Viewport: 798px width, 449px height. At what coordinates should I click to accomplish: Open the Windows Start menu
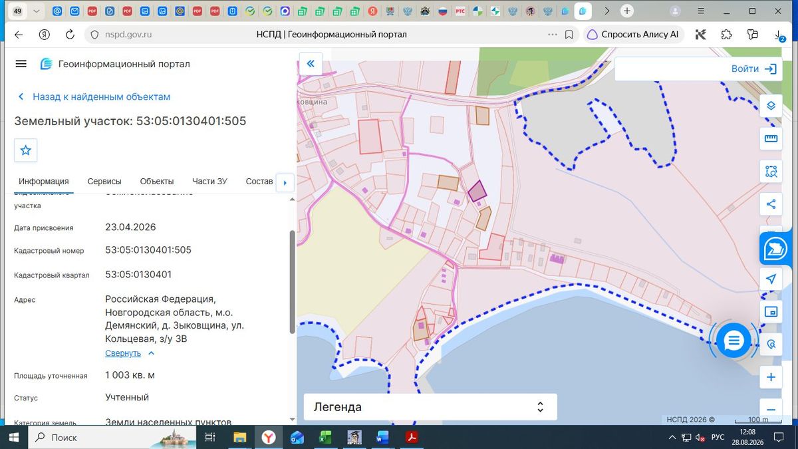13,437
